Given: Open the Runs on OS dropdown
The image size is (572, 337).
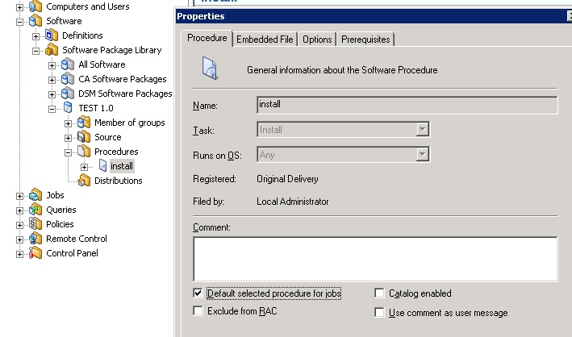Looking at the screenshot, I should click(x=422, y=155).
